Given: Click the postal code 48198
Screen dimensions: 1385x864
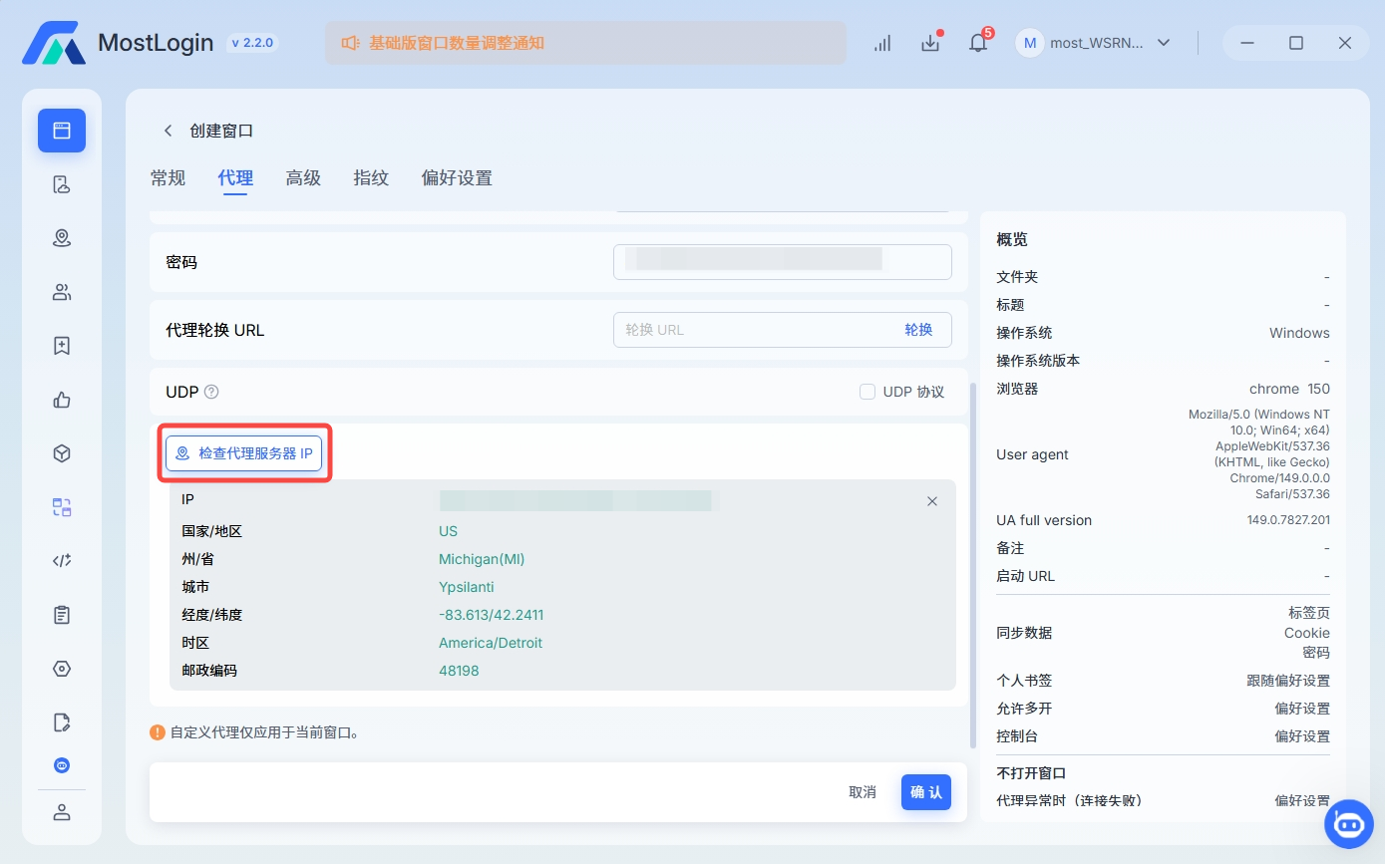Looking at the screenshot, I should [459, 671].
